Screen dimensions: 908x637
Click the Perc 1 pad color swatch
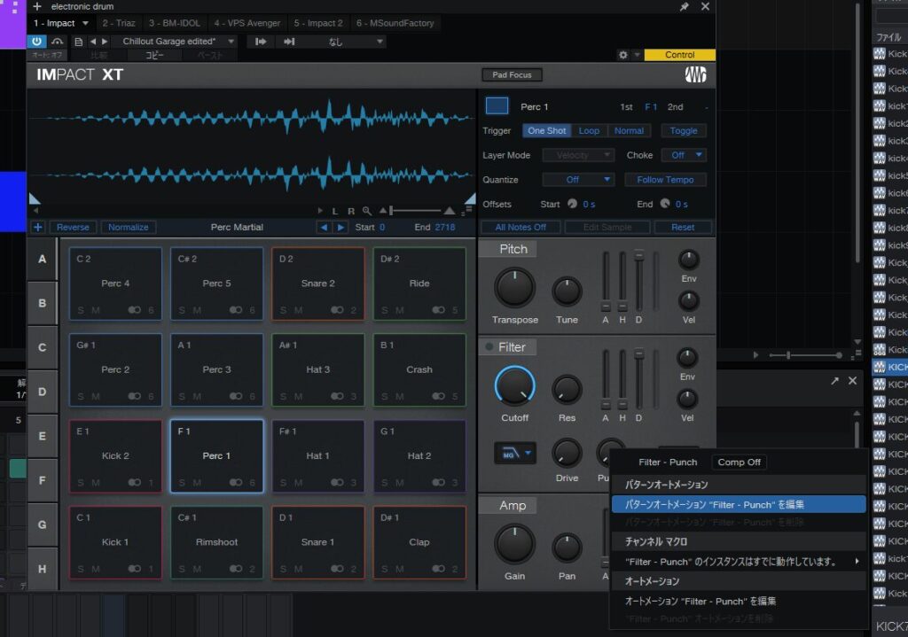click(497, 106)
